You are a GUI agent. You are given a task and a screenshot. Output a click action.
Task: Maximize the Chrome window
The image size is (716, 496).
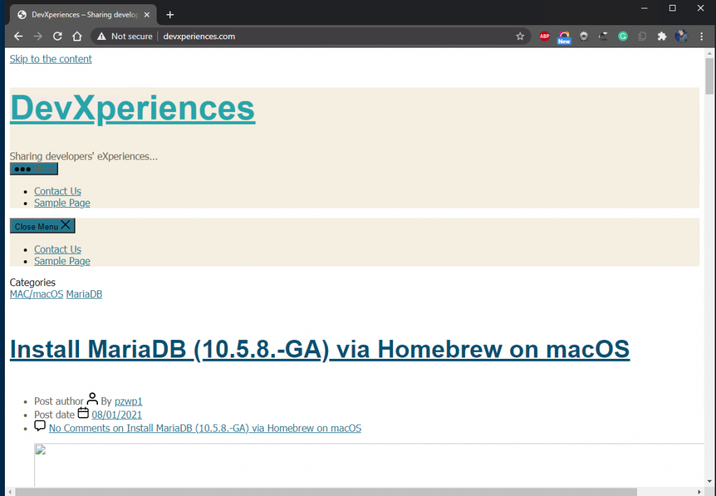673,8
